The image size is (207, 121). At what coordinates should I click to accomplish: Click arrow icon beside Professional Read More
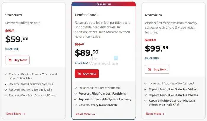click(93, 114)
